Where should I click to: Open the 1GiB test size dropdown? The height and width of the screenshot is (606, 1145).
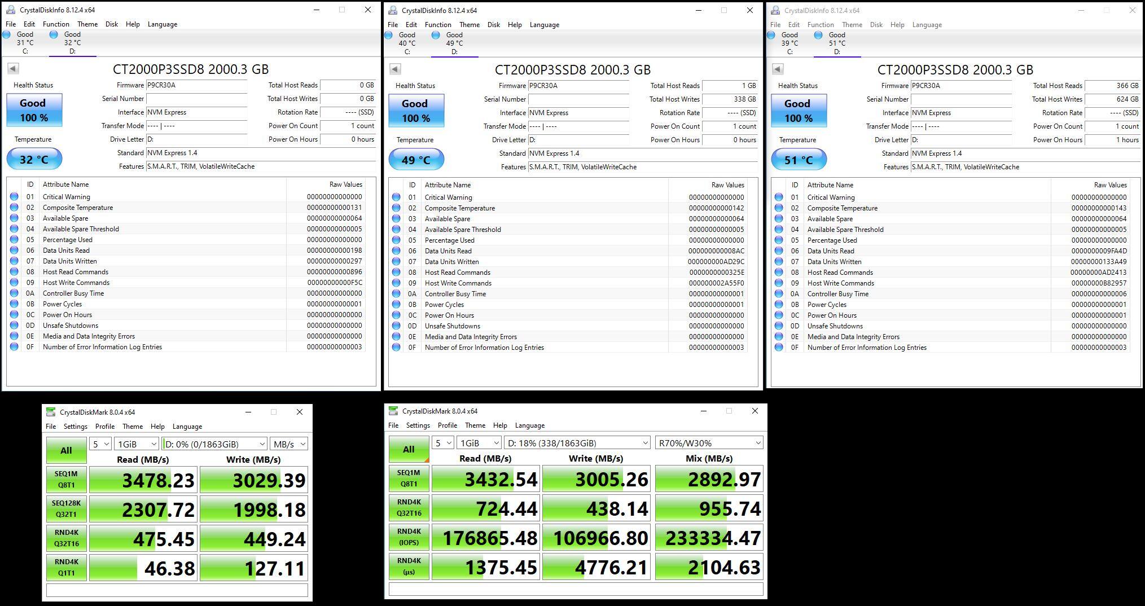point(135,444)
